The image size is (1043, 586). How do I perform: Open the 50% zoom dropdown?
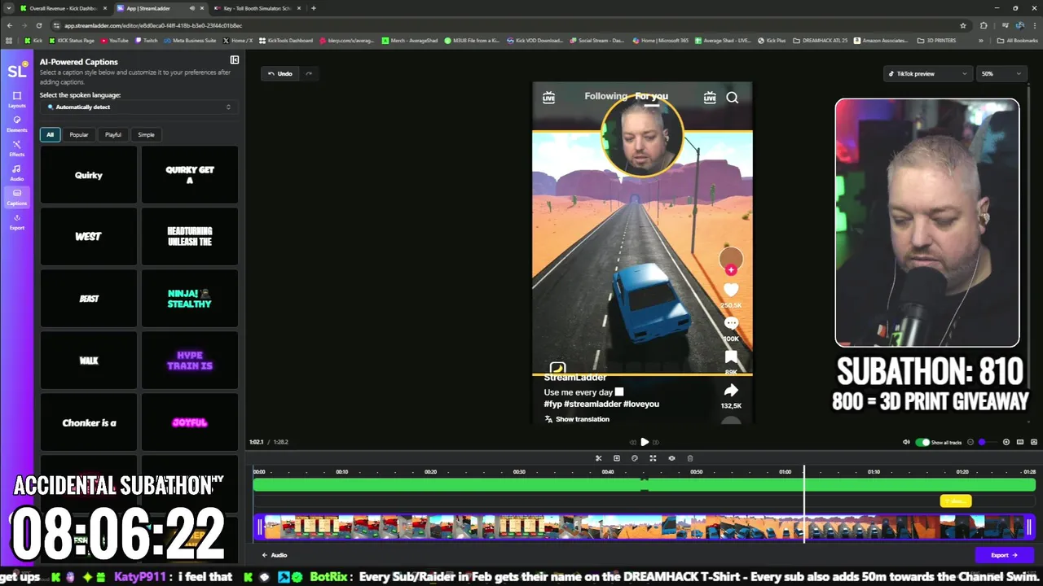pyautogui.click(x=1001, y=73)
